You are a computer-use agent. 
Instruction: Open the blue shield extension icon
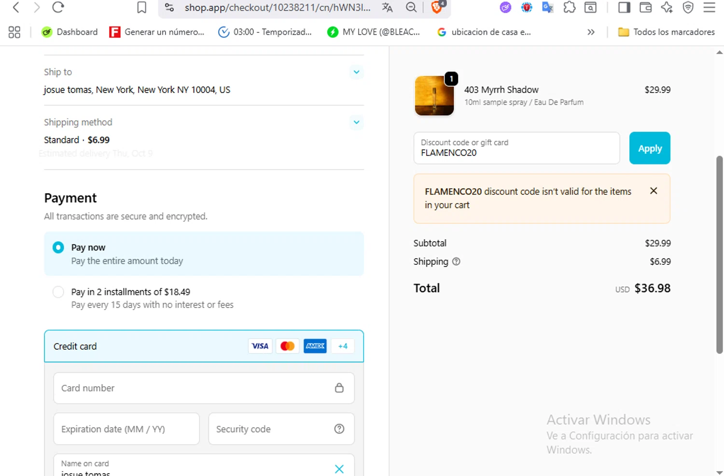coord(527,7)
